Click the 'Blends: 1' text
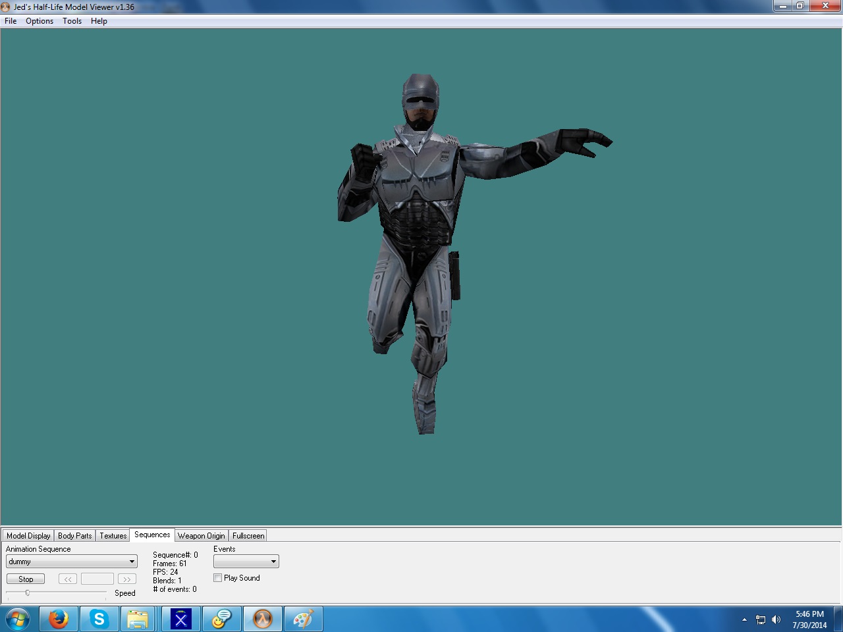 coord(167,581)
